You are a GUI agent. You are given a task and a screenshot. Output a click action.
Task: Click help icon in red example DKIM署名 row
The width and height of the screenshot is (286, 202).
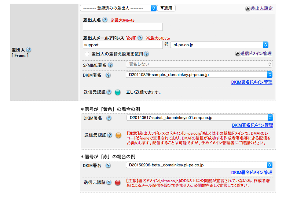click(x=108, y=166)
